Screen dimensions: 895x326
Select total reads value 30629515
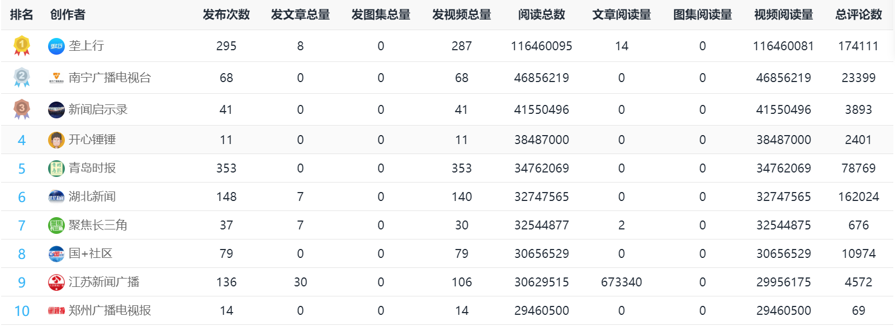tap(542, 282)
